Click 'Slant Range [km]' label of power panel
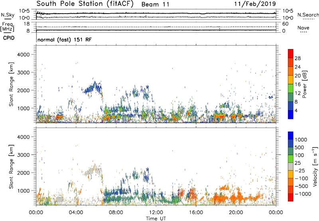The width and height of the screenshot is (319, 221). pyautogui.click(x=11, y=84)
